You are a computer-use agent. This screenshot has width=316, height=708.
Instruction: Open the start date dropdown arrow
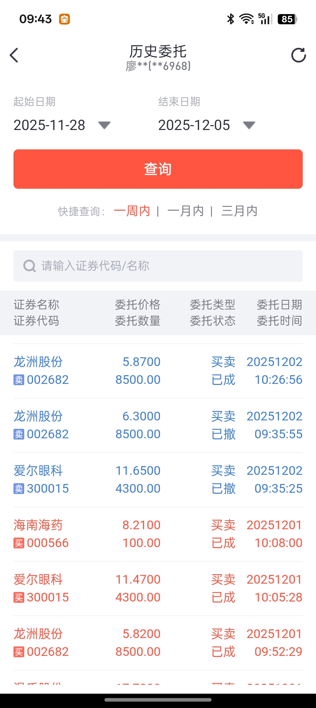click(104, 125)
